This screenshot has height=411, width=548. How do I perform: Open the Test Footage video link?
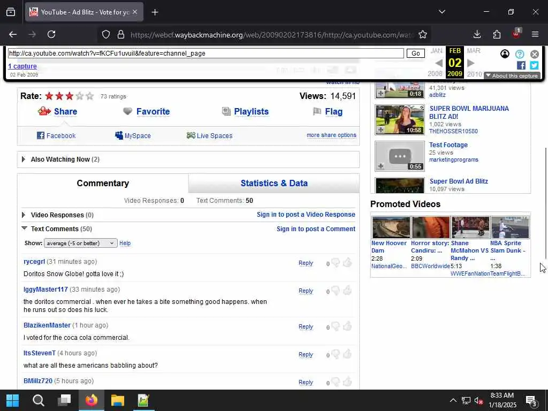(x=448, y=144)
